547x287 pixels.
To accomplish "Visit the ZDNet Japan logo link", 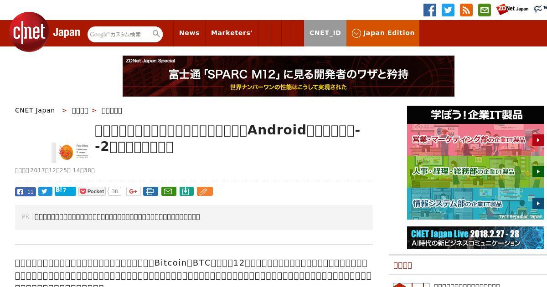I will coord(512,9).
